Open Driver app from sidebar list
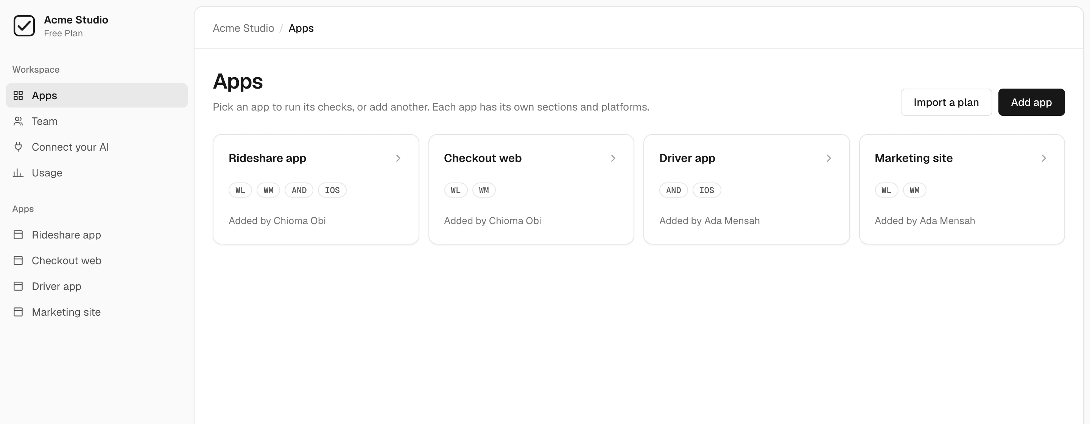 point(97,287)
